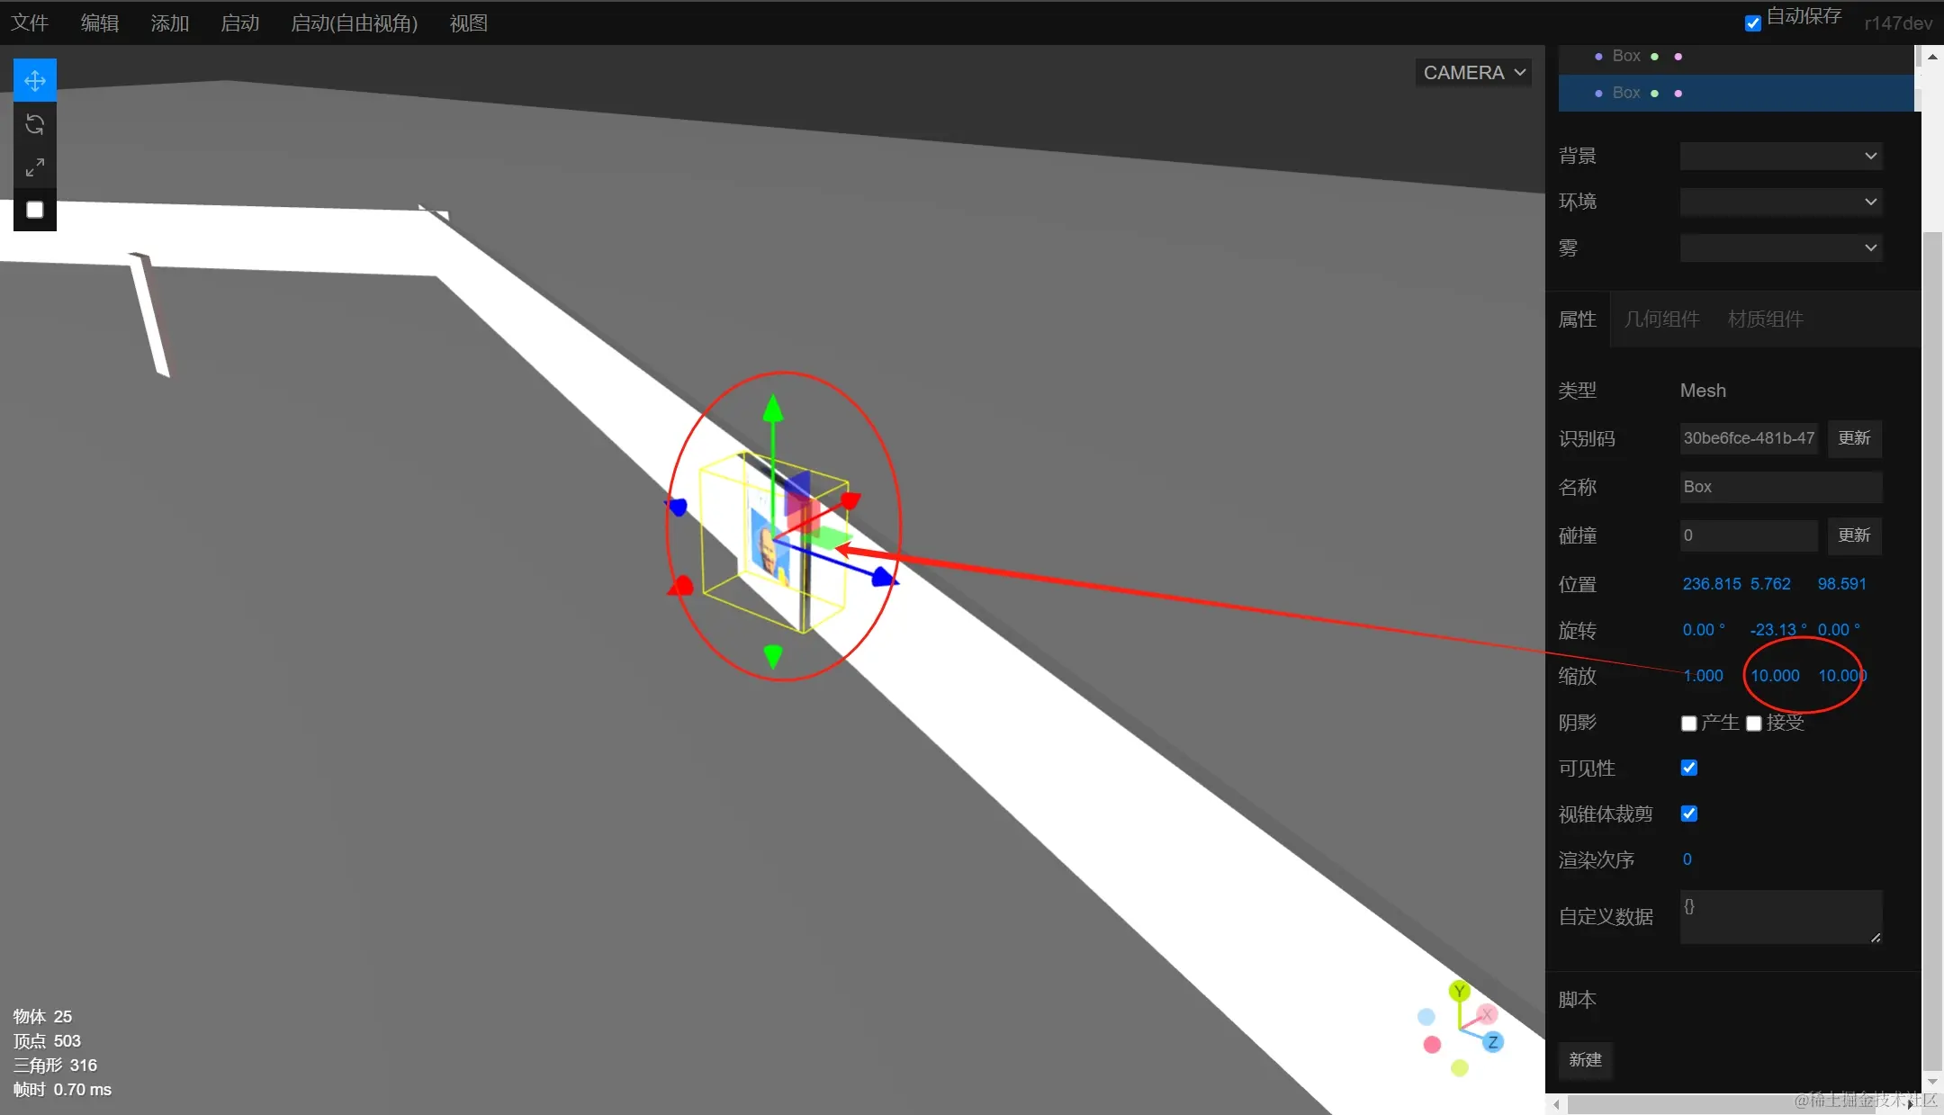
Task: Switch to the 几何组件 tab
Action: (1661, 319)
